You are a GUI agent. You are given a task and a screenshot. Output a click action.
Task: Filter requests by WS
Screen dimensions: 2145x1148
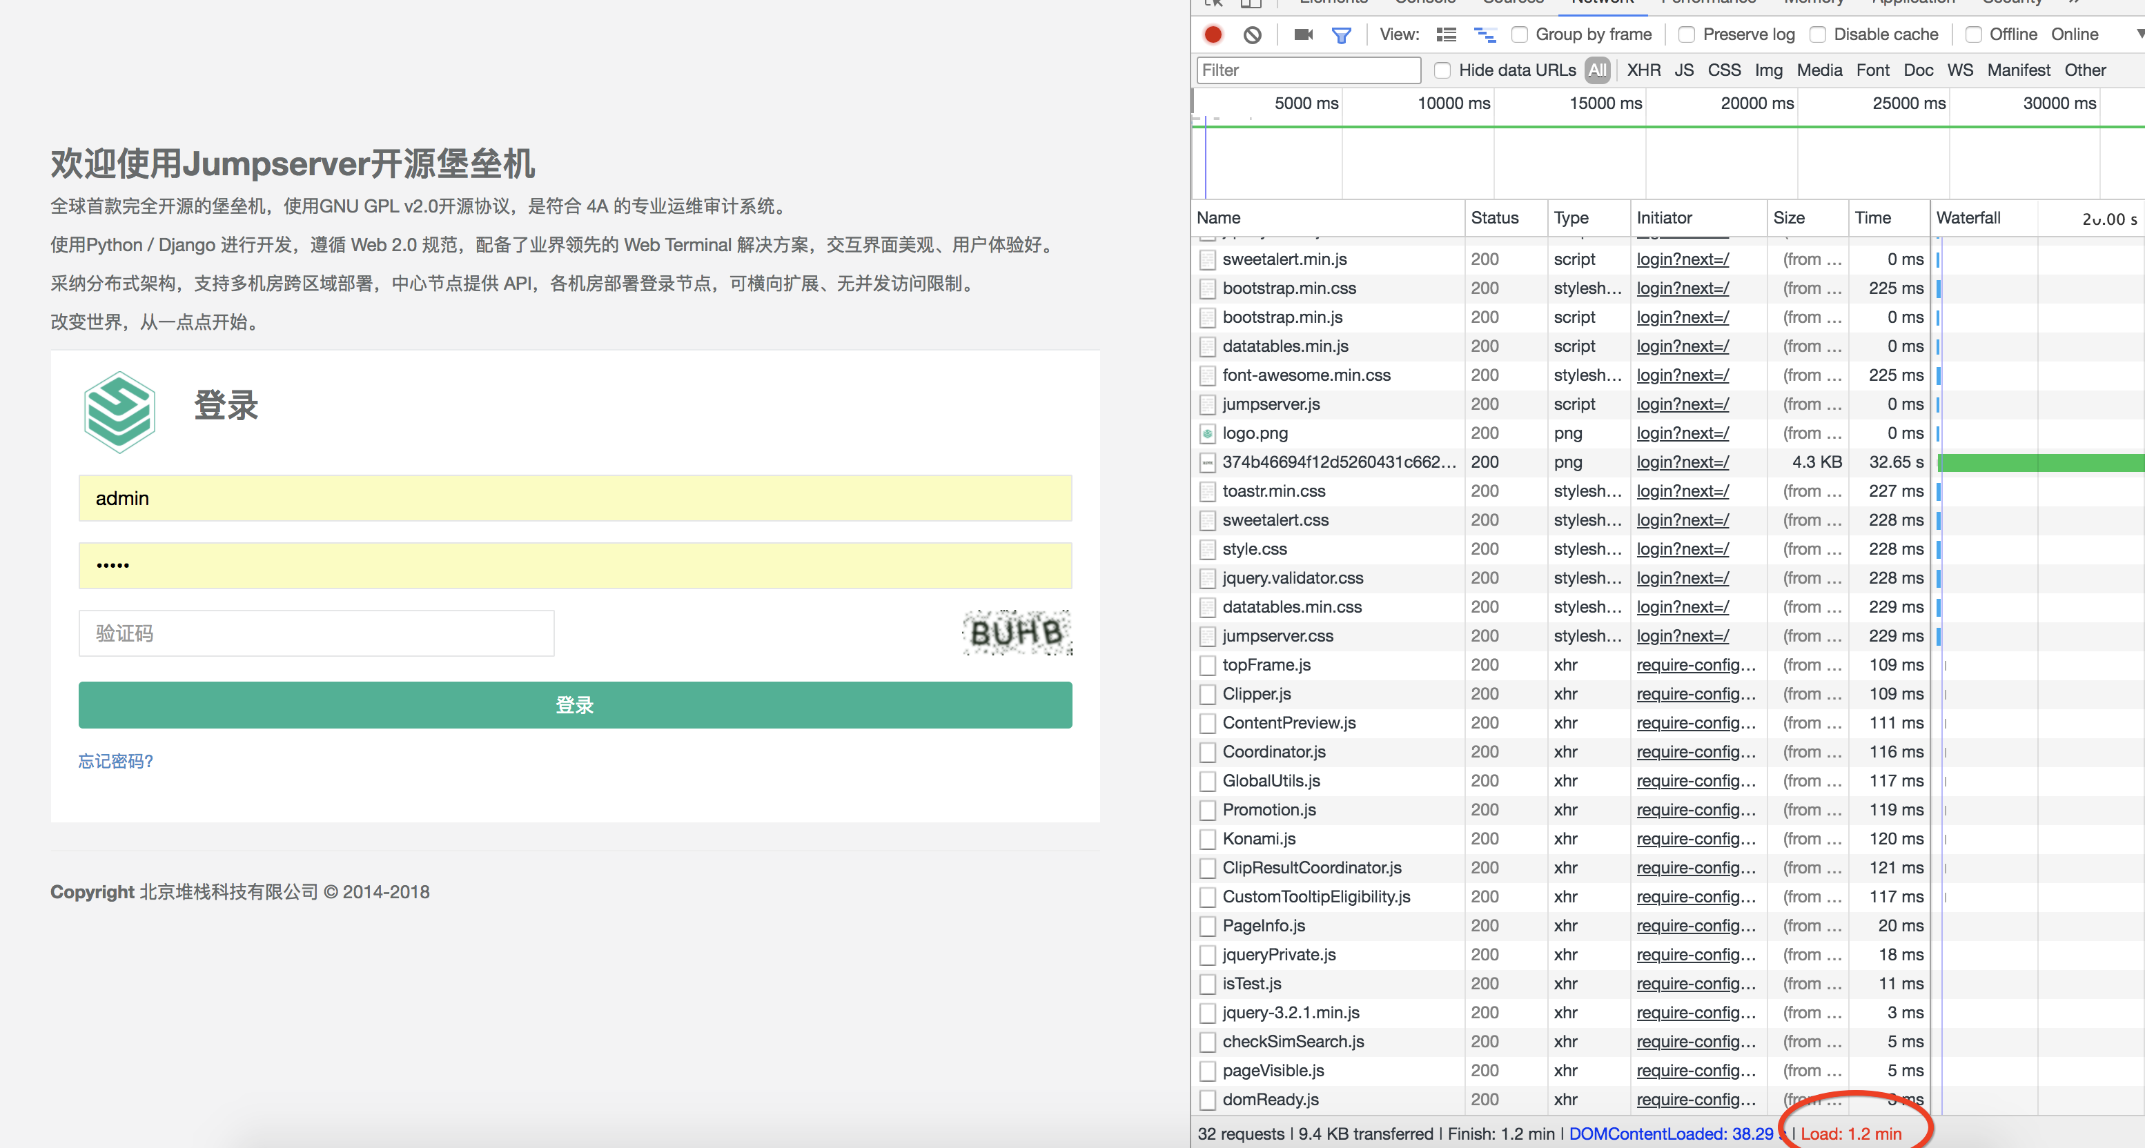[1959, 70]
